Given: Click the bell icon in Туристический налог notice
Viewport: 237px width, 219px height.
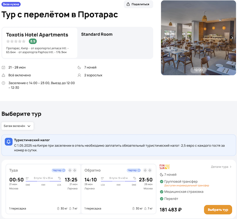Looking at the screenshot, I should click(8, 142).
